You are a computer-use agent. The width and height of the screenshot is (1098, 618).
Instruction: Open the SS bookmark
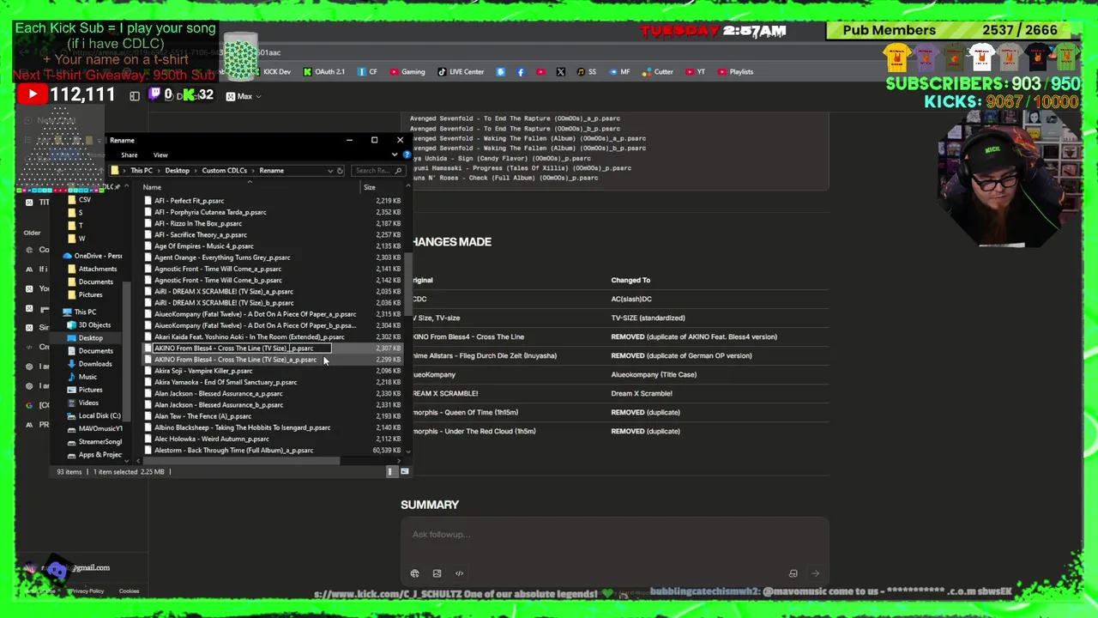(x=587, y=72)
